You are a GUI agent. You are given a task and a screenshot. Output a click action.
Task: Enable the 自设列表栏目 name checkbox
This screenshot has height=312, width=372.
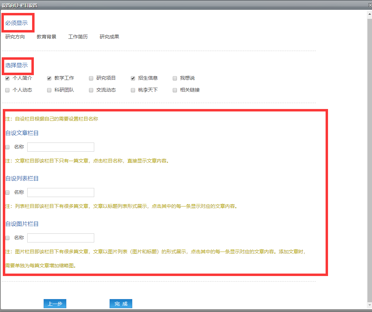pyautogui.click(x=7, y=193)
